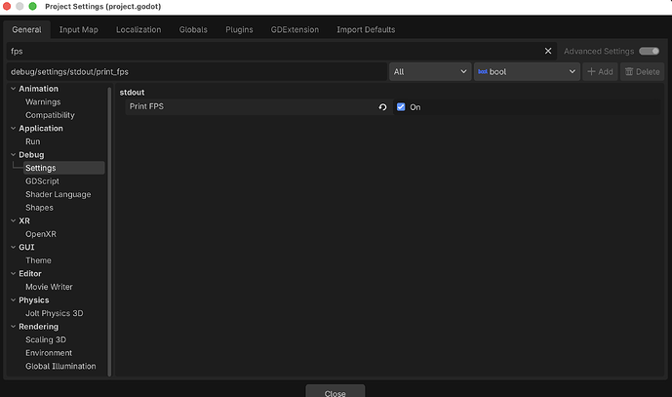672x397 pixels.
Task: Select the Scaling 3D category
Action: pos(46,339)
